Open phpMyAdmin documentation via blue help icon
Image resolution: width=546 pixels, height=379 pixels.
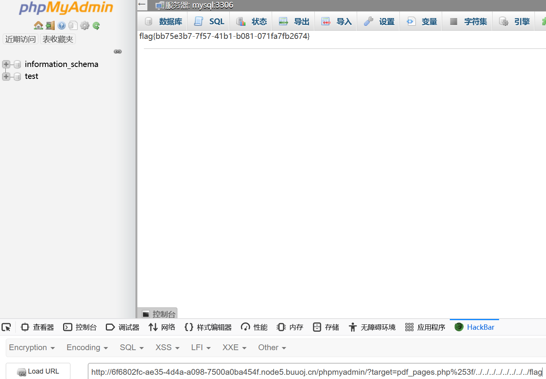point(62,25)
